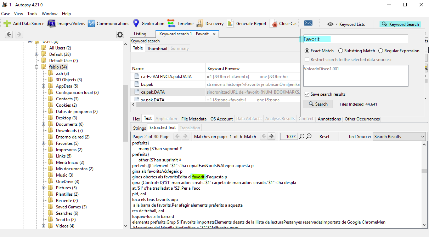Click the Add Data Source icon
Viewport: 429px width, 237px height.
click(7, 24)
